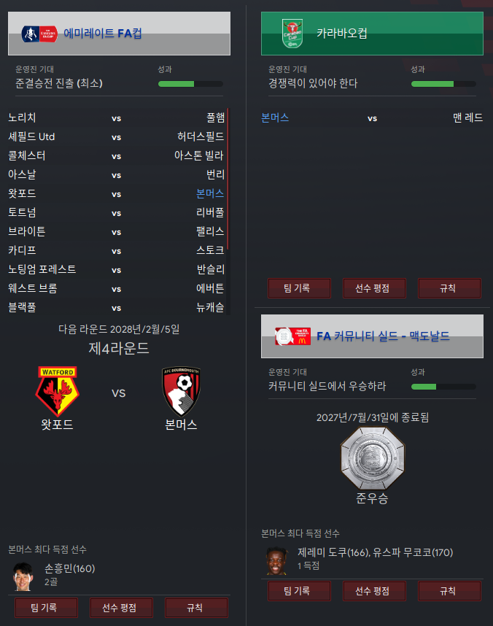493x626 pixels.
Task: Open 선수 평점 under FA Cup panel
Action: coord(121,608)
